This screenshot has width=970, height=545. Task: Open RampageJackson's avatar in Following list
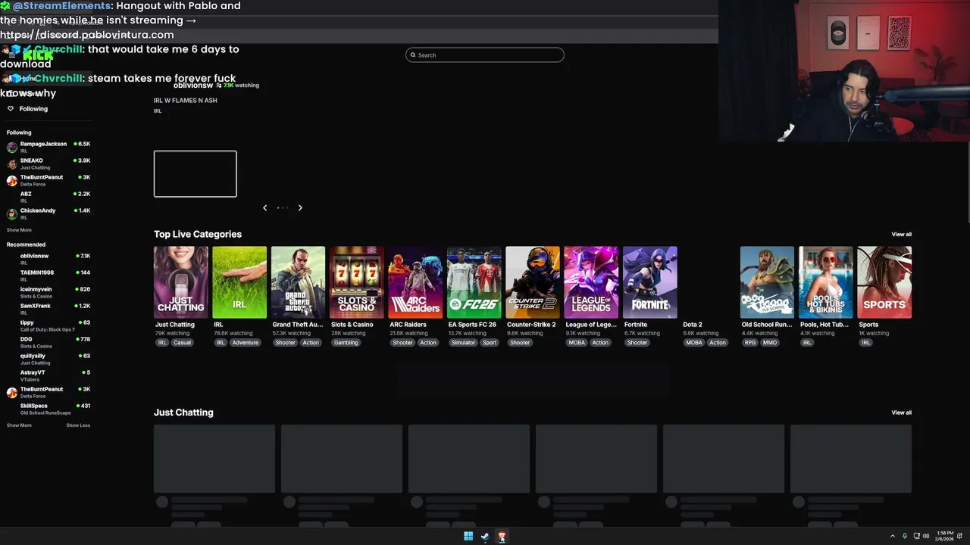click(12, 147)
